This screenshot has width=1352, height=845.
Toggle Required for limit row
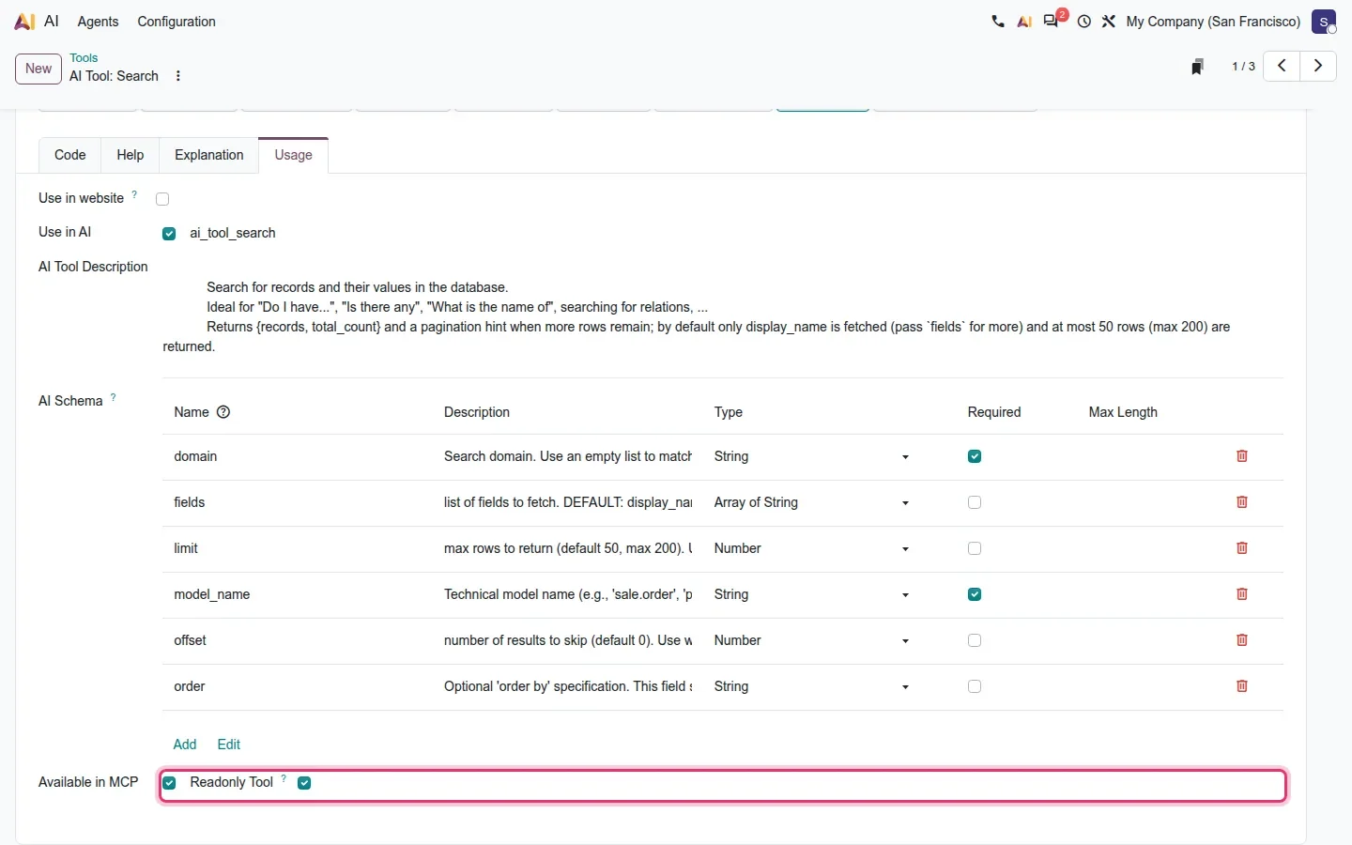click(975, 548)
